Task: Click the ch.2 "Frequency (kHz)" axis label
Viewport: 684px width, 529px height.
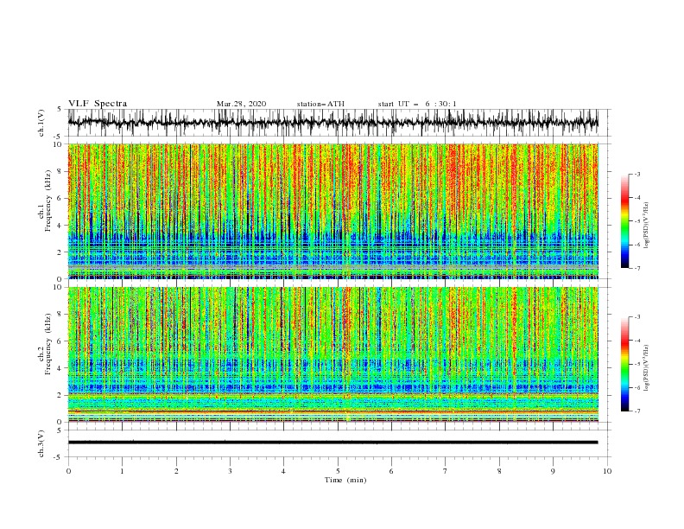Action: [x=47, y=343]
